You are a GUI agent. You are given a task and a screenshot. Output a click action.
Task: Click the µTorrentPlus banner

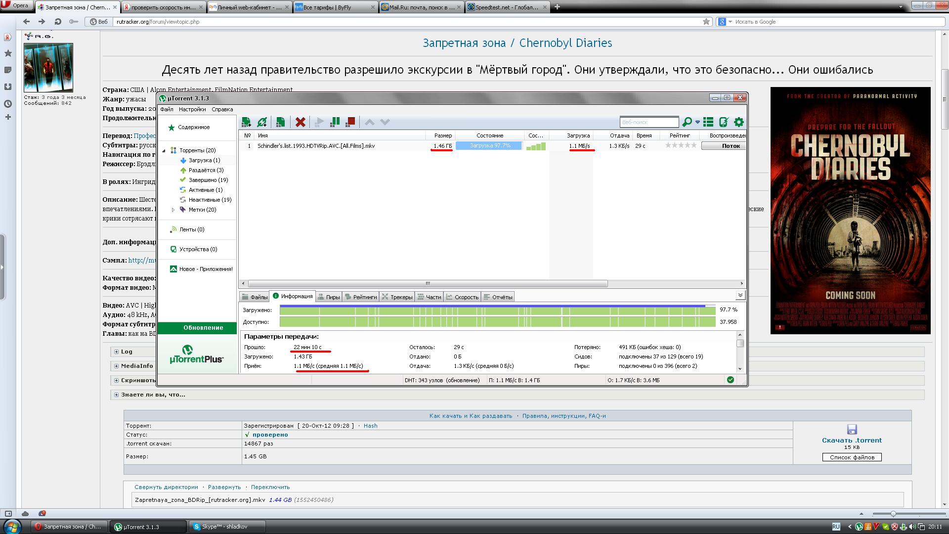(197, 355)
